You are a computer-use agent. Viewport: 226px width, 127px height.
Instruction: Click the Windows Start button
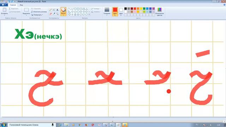point(4,125)
